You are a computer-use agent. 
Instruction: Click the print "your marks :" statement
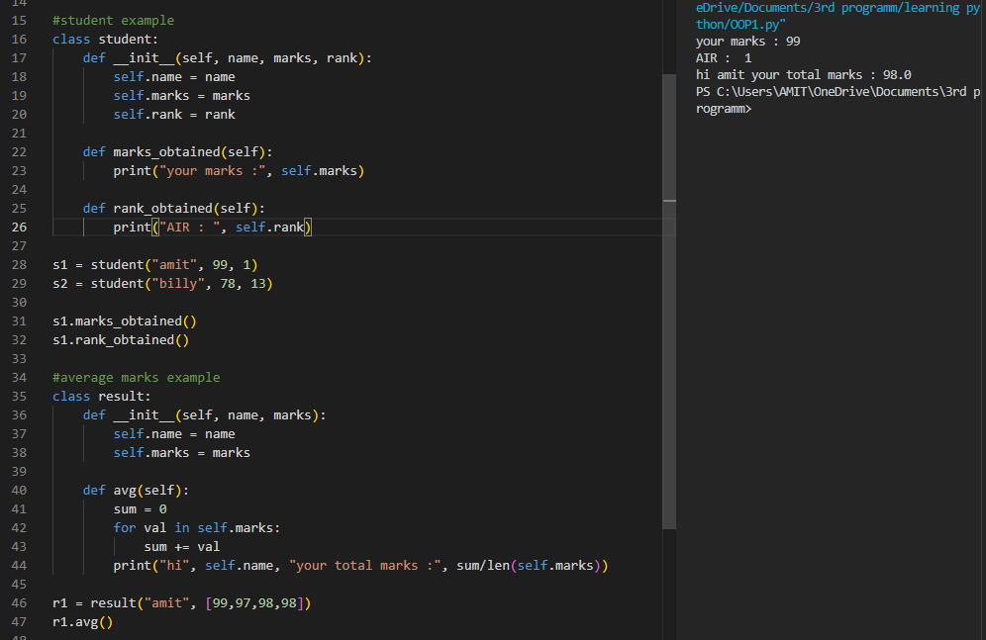[239, 171]
